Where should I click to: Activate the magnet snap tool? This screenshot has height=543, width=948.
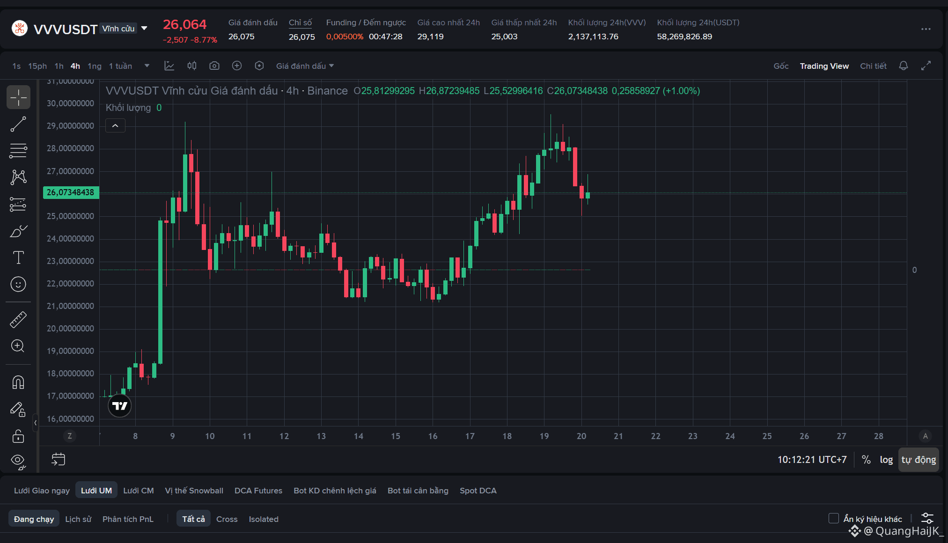click(x=18, y=382)
